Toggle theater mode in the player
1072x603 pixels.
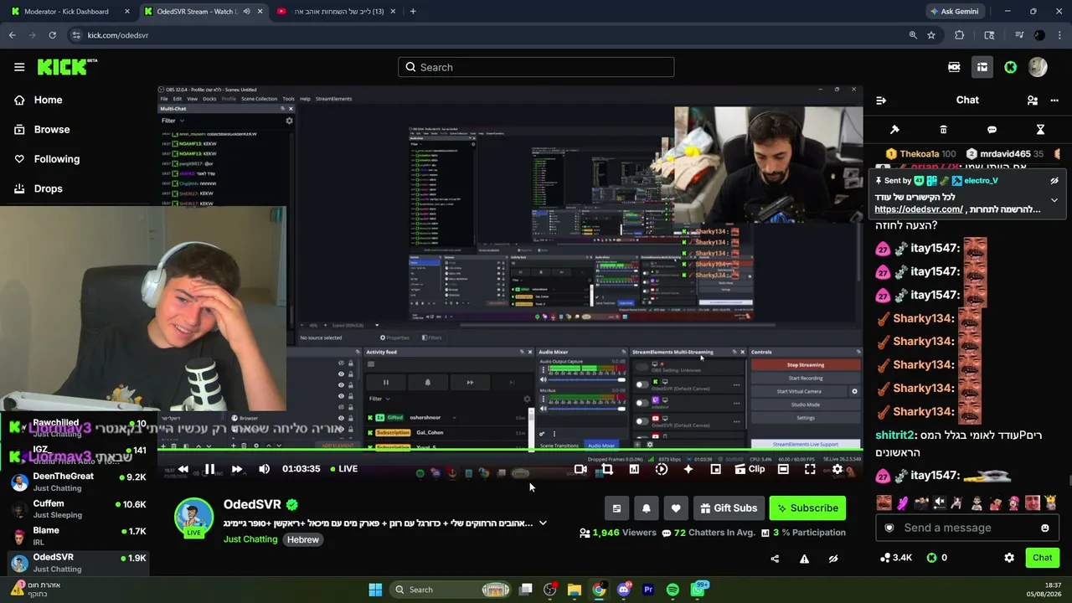tap(783, 469)
